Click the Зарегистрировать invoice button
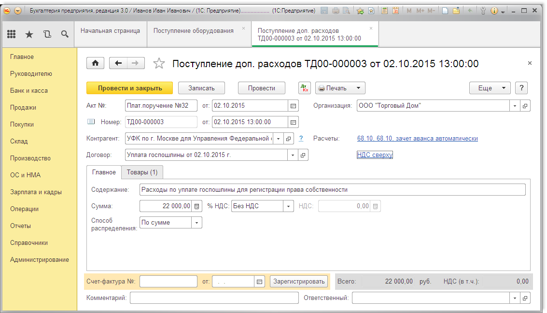The height and width of the screenshot is (313, 547). (x=298, y=281)
